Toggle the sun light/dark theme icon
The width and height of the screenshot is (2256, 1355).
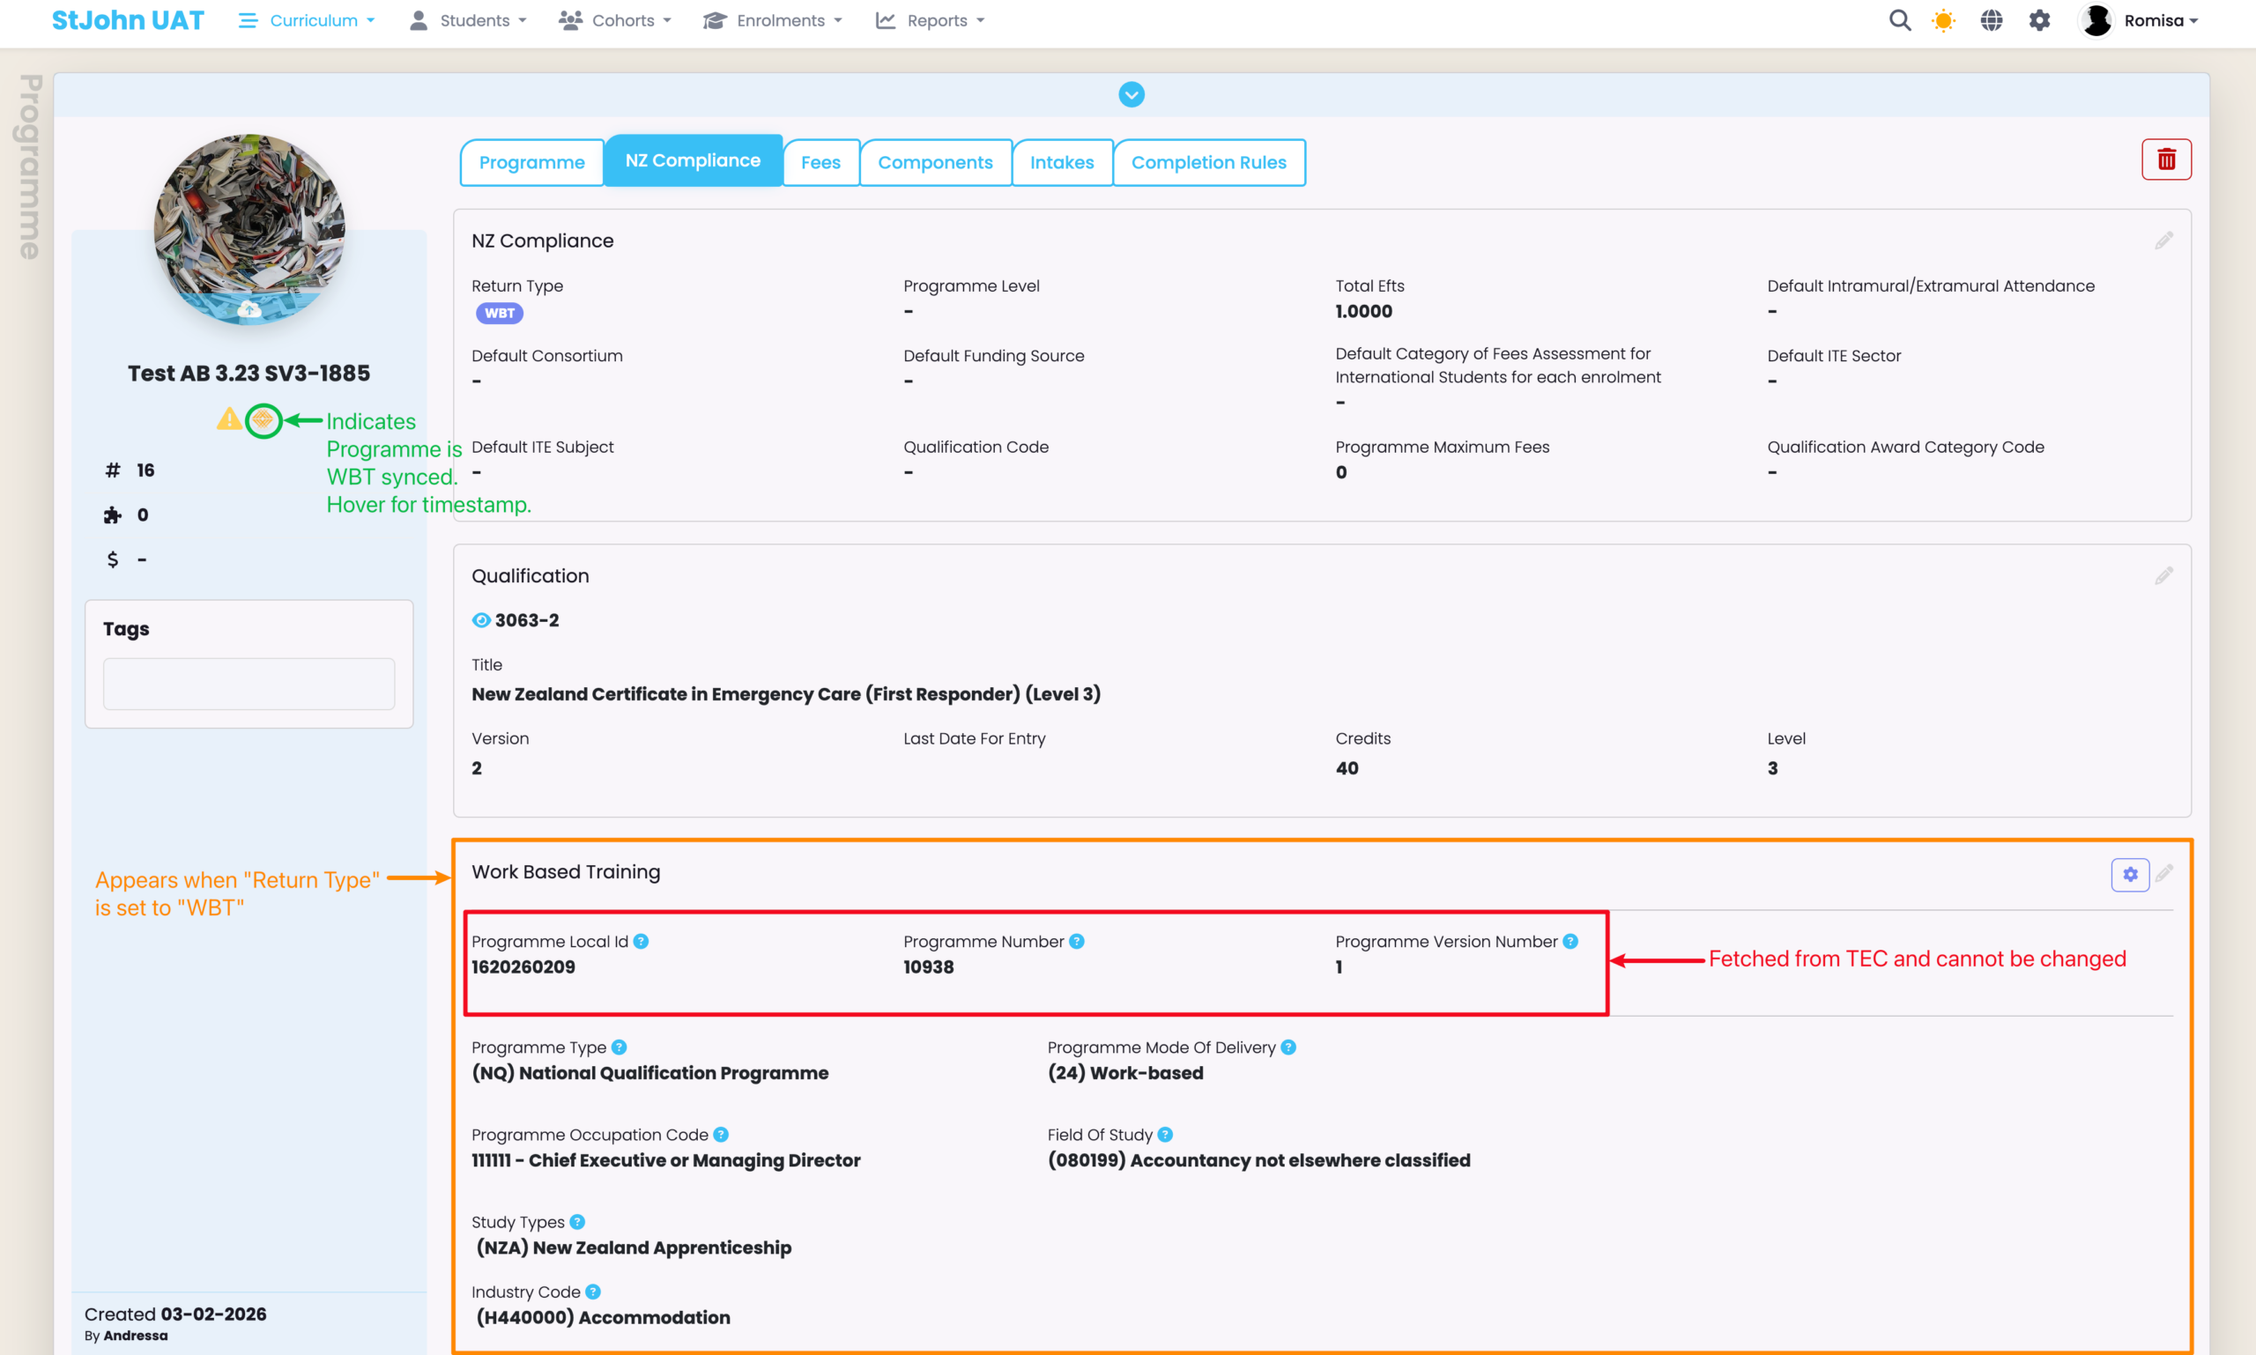click(x=1944, y=20)
